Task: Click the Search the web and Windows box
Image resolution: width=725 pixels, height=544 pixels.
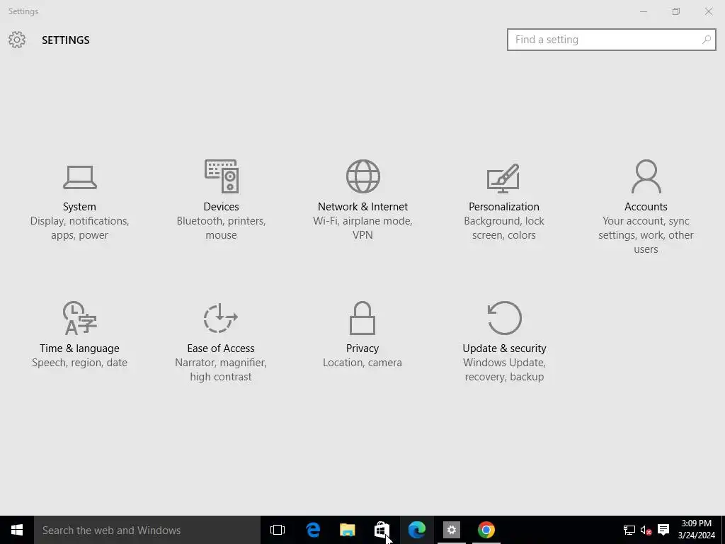Action: (x=147, y=530)
